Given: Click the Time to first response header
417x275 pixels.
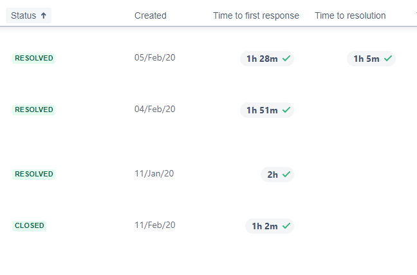Looking at the screenshot, I should (x=256, y=15).
